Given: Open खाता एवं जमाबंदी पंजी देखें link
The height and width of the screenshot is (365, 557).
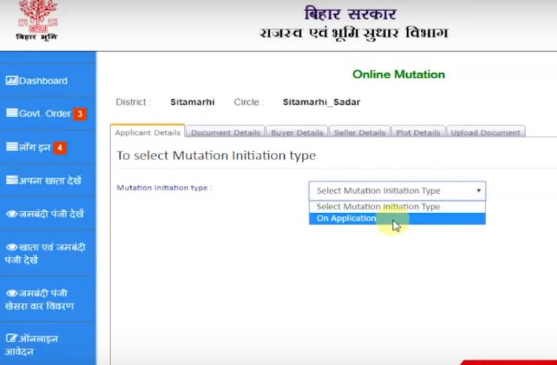Looking at the screenshot, I should point(47,253).
